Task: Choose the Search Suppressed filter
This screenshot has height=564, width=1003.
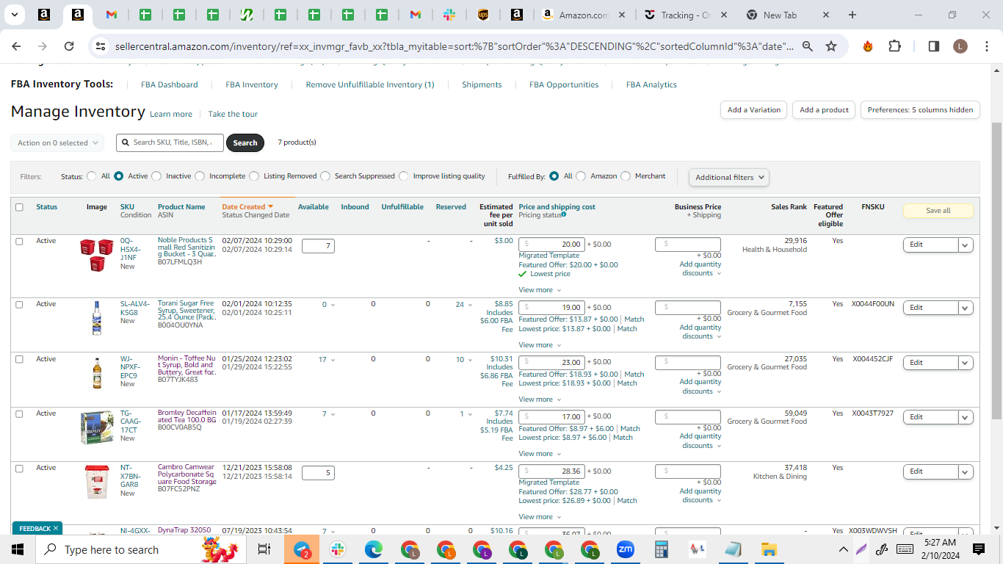Action: pos(325,176)
